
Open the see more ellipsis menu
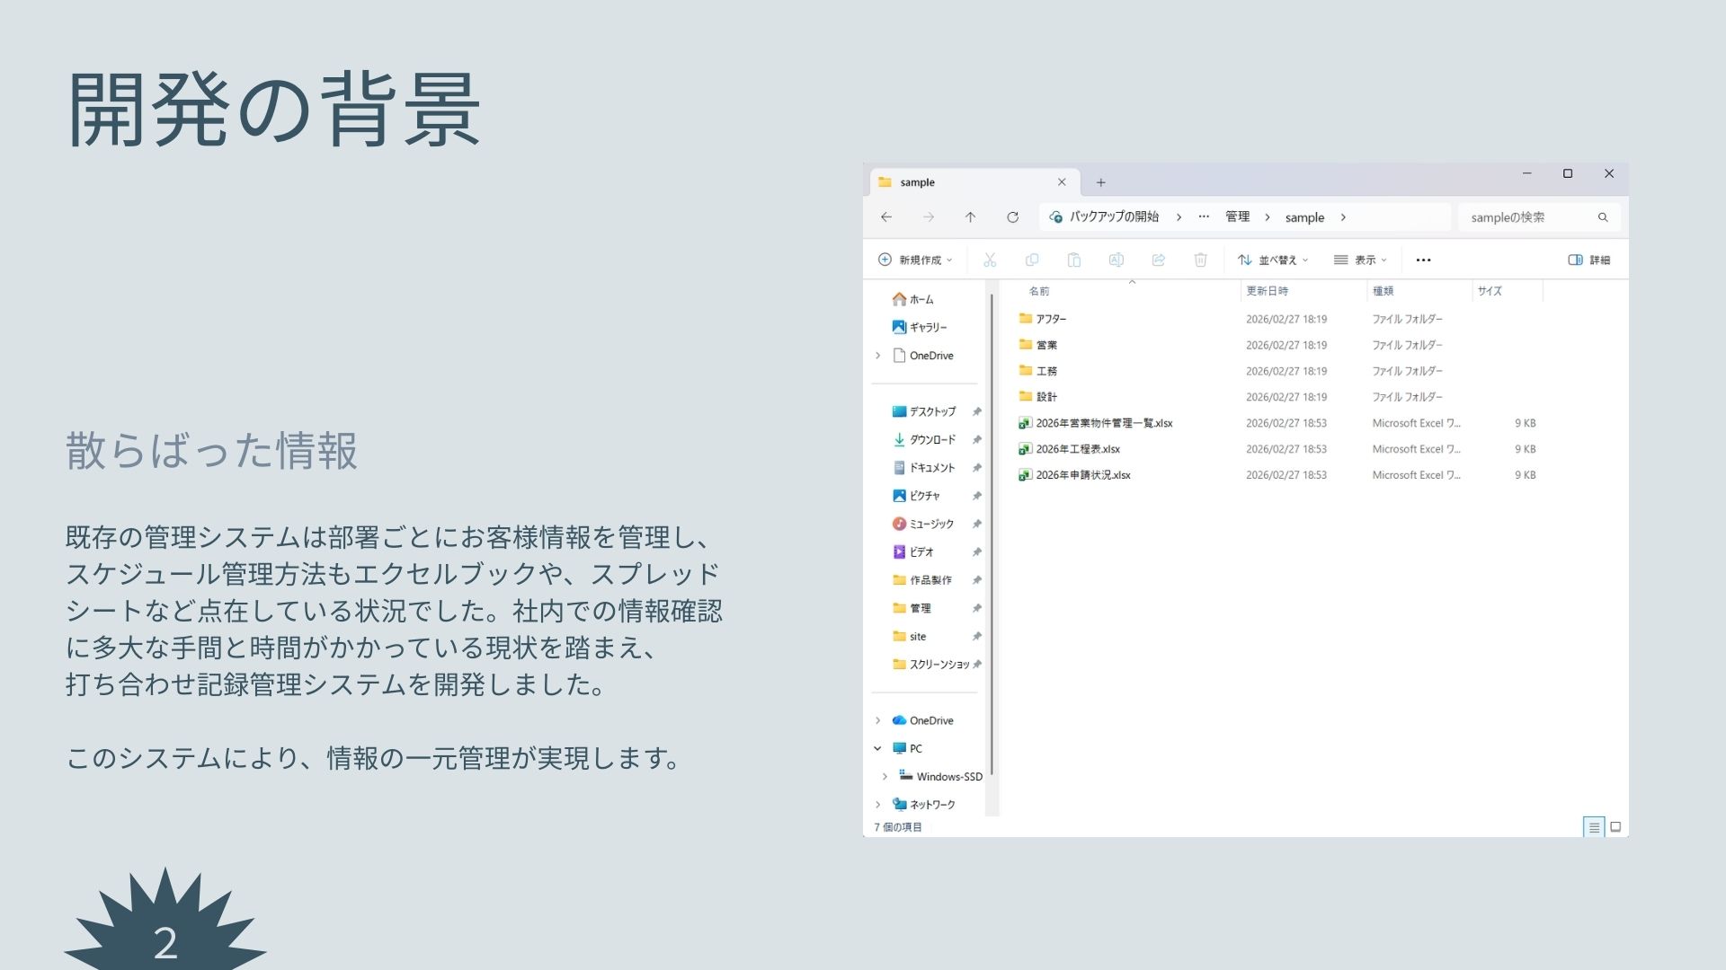(1423, 260)
